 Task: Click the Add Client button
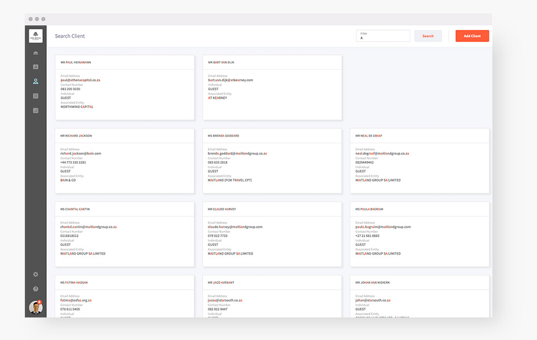pos(472,36)
